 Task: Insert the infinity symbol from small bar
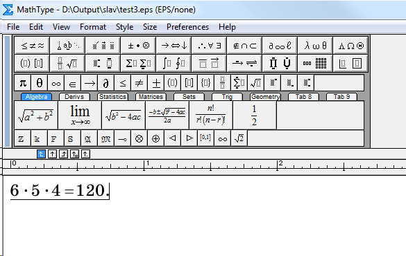(56, 83)
